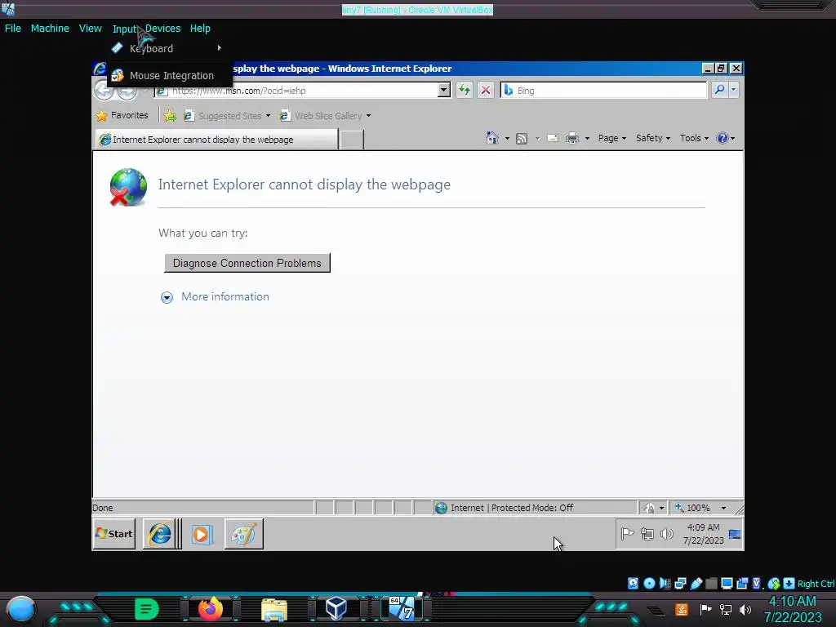Expand the Keyboard submenu entry
This screenshot has height=627, width=836.
click(x=170, y=48)
